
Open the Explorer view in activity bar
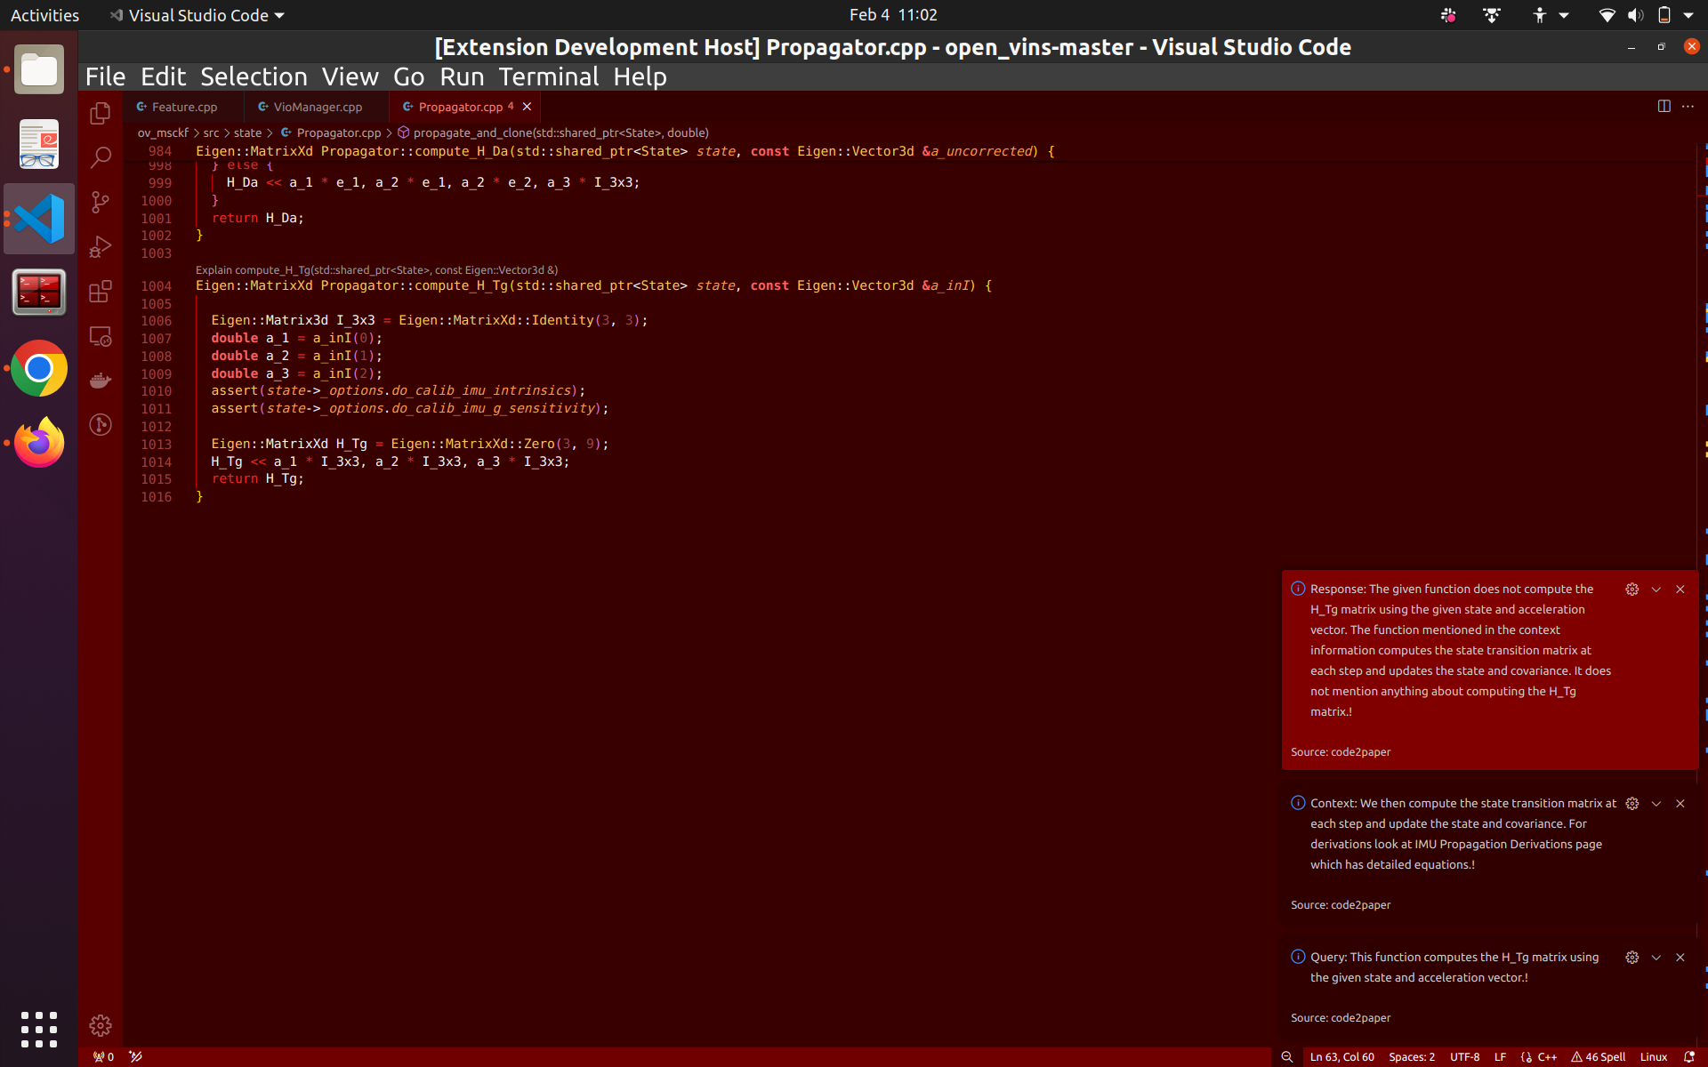tap(101, 113)
